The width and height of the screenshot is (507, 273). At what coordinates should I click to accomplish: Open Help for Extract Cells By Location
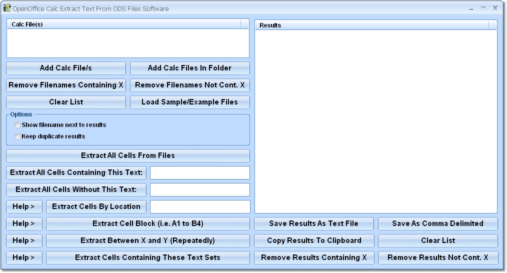(24, 206)
